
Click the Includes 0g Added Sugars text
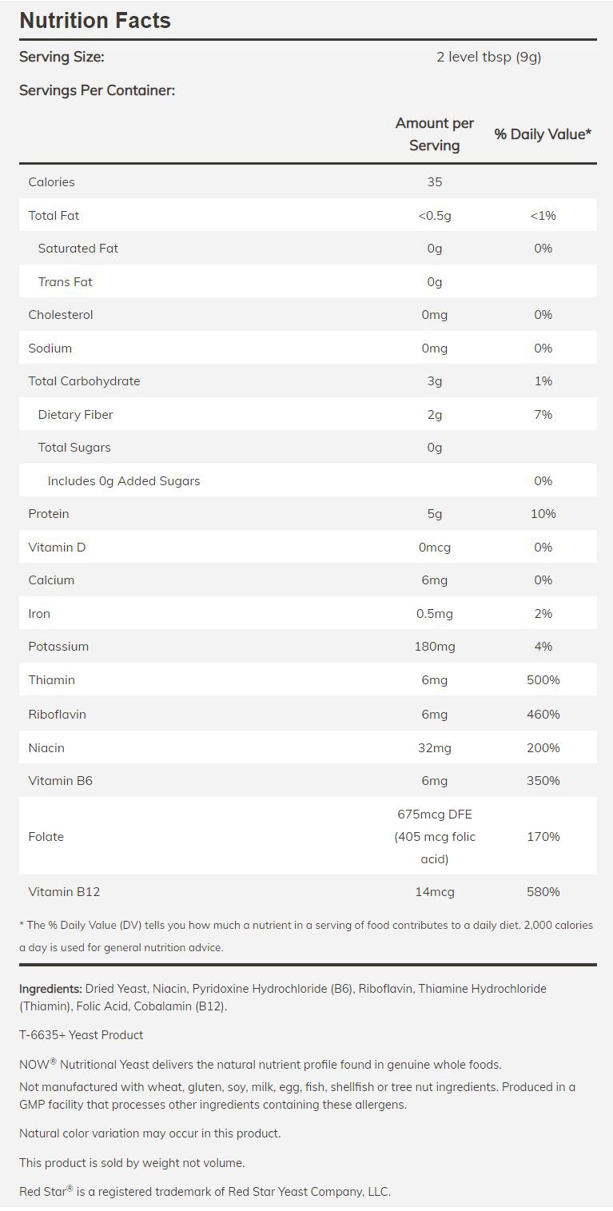[124, 480]
